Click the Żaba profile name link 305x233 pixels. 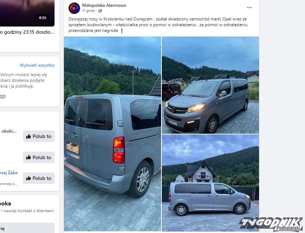tap(9, 172)
